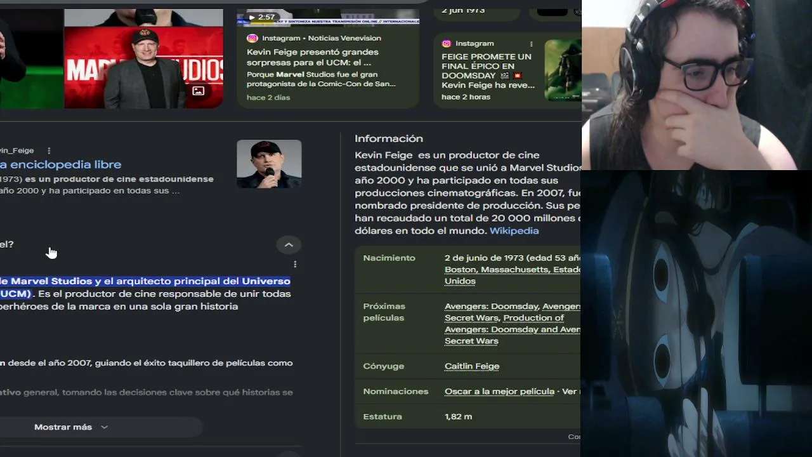Viewport: 812px width, 457px height.
Task: Open the 'Production of Avengers: Doomsday' link
Action: (x=513, y=324)
